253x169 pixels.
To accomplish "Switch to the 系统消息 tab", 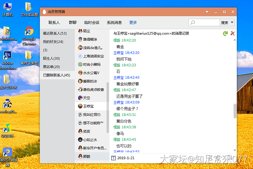I will tap(114, 22).
